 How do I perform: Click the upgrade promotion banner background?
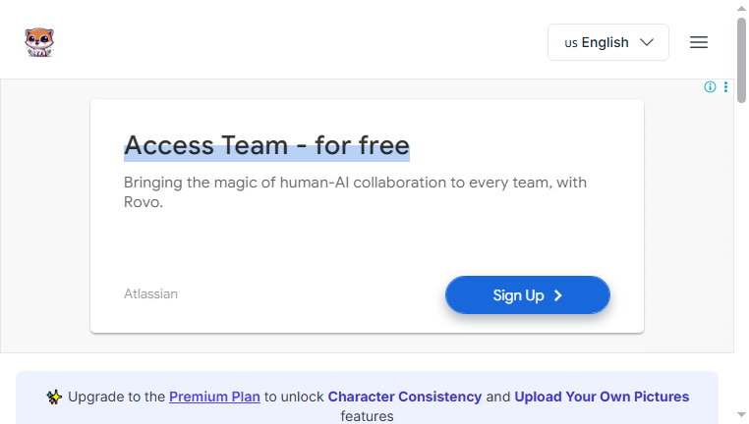367,398
